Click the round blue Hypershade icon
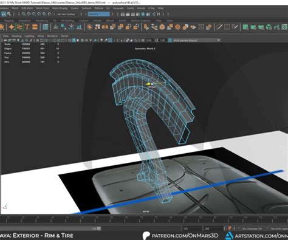288x240 pixels. point(143,14)
